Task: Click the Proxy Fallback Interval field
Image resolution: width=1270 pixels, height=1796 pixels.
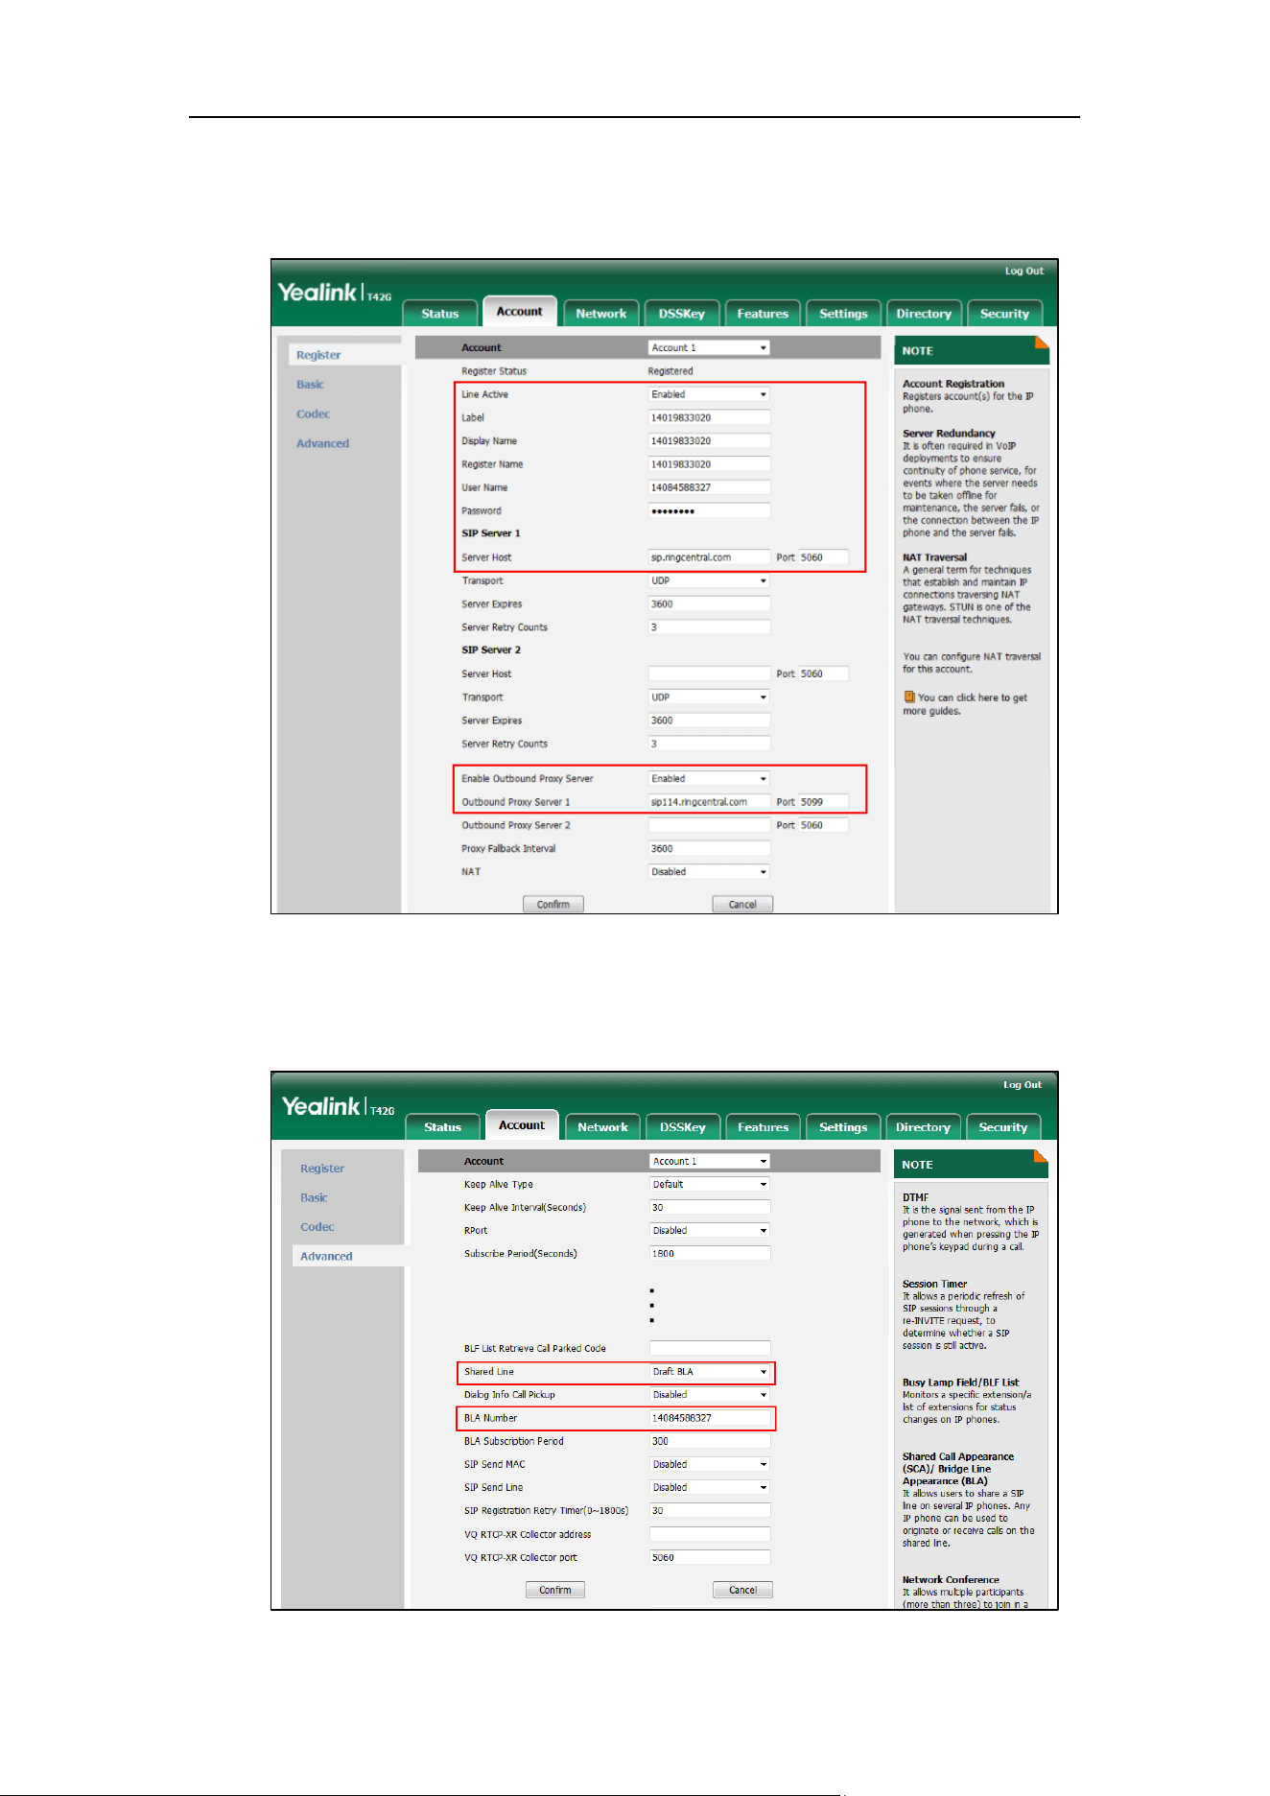Action: pyautogui.click(x=709, y=849)
